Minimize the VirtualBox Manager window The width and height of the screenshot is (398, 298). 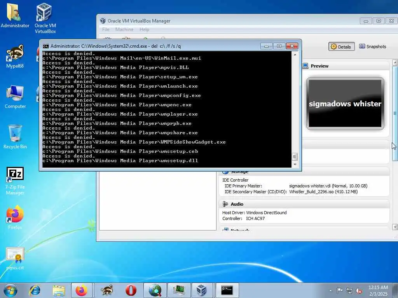[366, 21]
